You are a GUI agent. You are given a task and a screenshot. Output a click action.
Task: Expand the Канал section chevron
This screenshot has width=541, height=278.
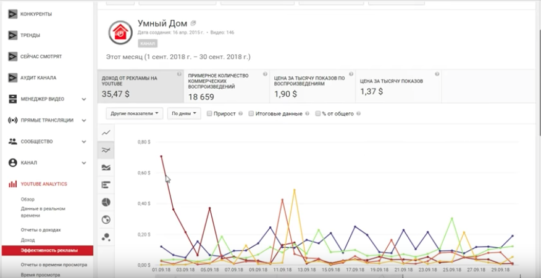point(84,163)
